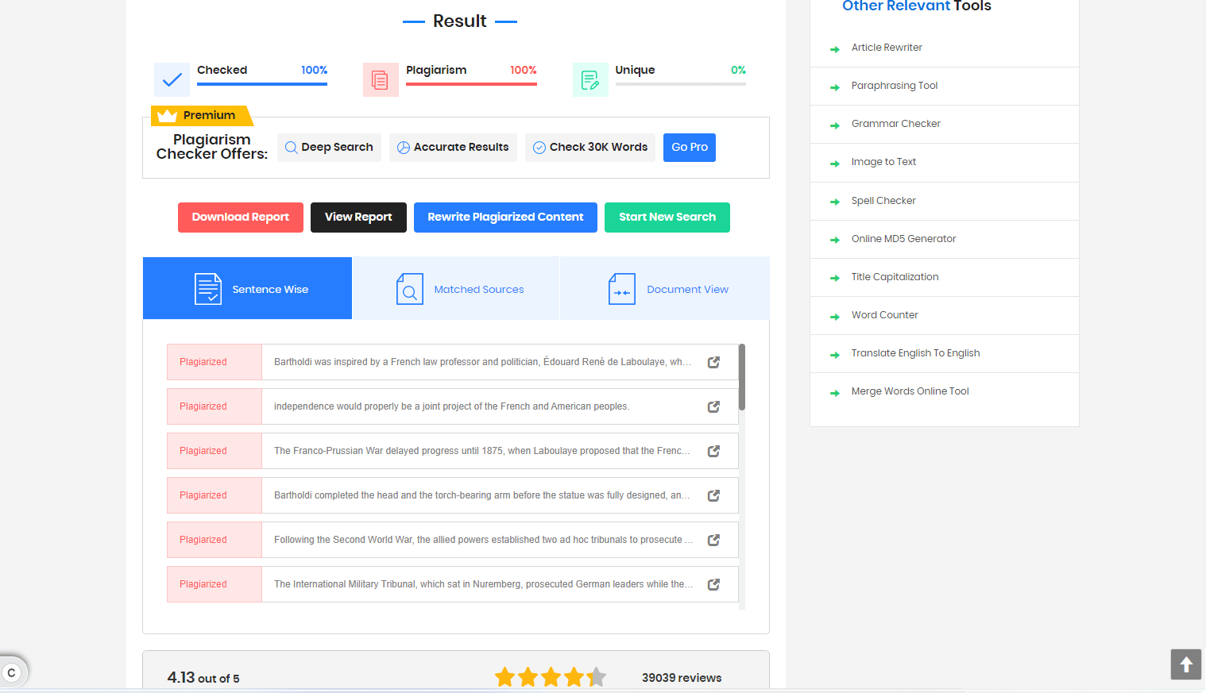Click the Checked blue checkmark icon

click(x=172, y=79)
